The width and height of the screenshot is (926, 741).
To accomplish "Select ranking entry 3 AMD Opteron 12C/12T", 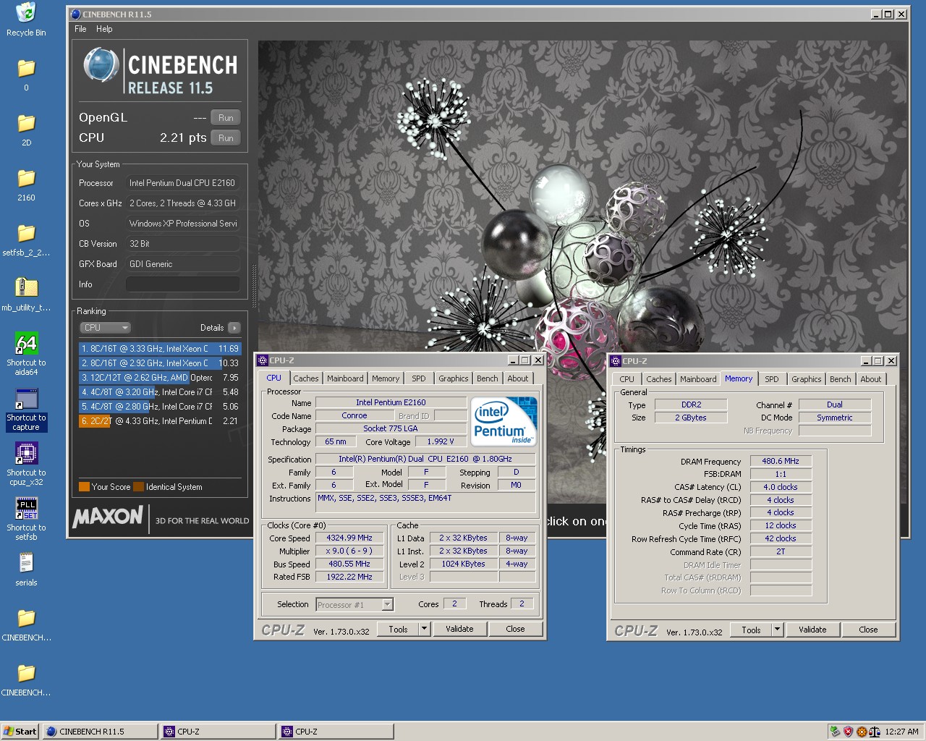I will click(159, 378).
